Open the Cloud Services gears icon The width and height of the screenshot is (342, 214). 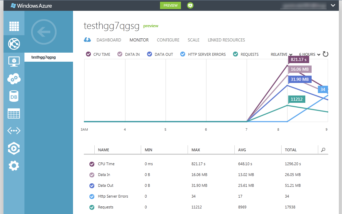[14, 79]
